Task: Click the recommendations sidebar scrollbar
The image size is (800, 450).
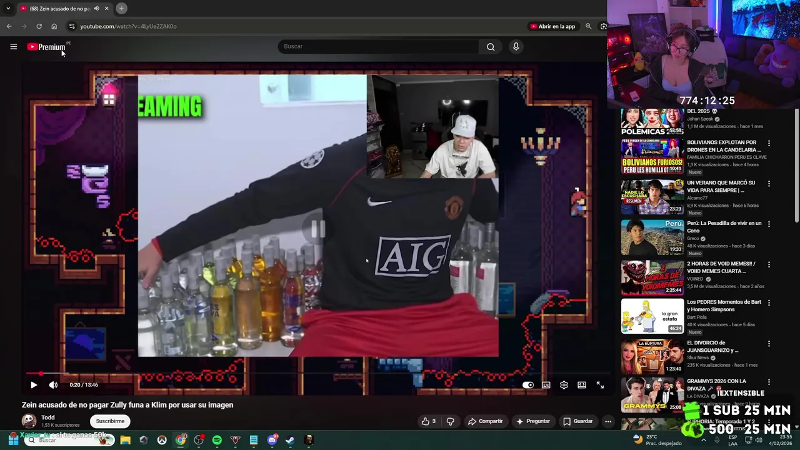Action: click(x=797, y=166)
